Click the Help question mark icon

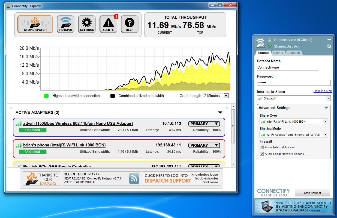130,23
